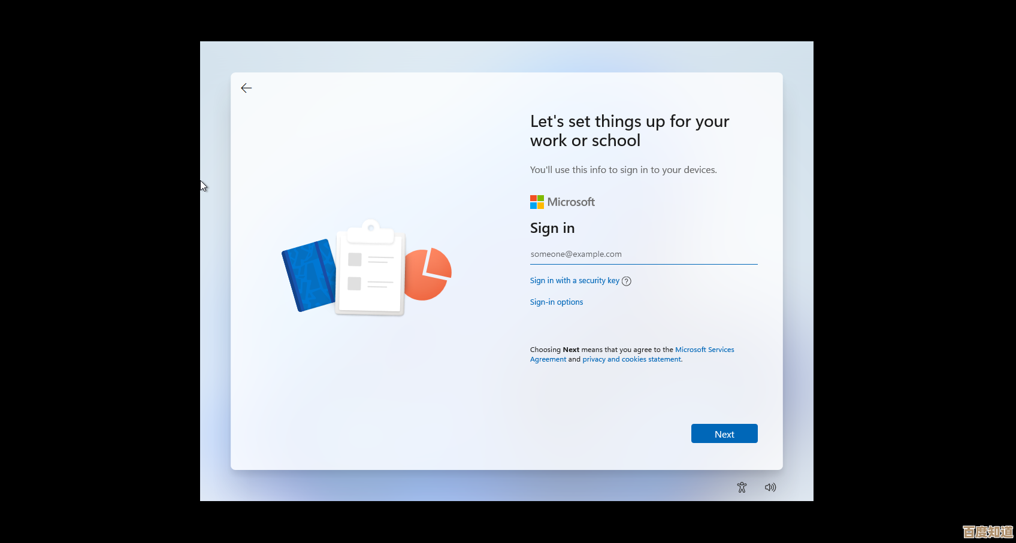Choose Sign in with a security key
The height and width of the screenshot is (543, 1016).
[x=574, y=281]
